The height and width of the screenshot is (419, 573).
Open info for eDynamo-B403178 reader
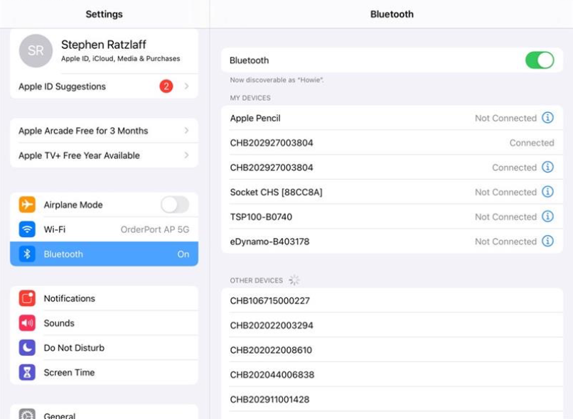coord(547,241)
